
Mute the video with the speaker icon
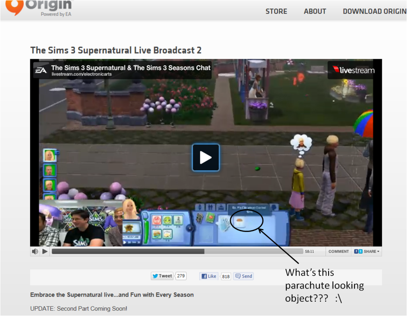35,251
